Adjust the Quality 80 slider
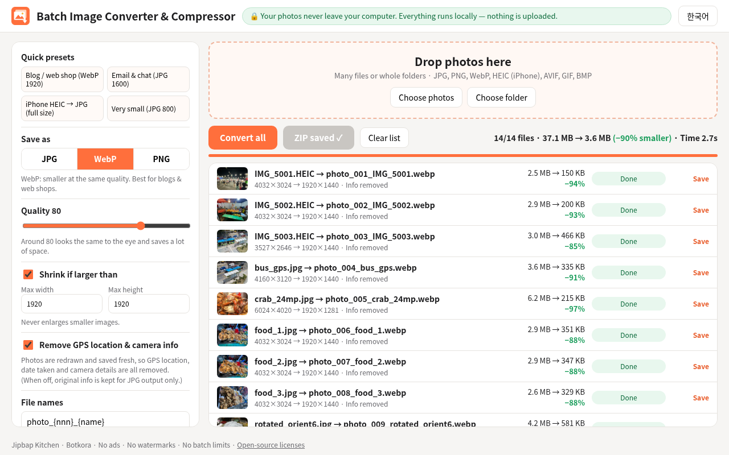729x455 pixels. coord(106,226)
